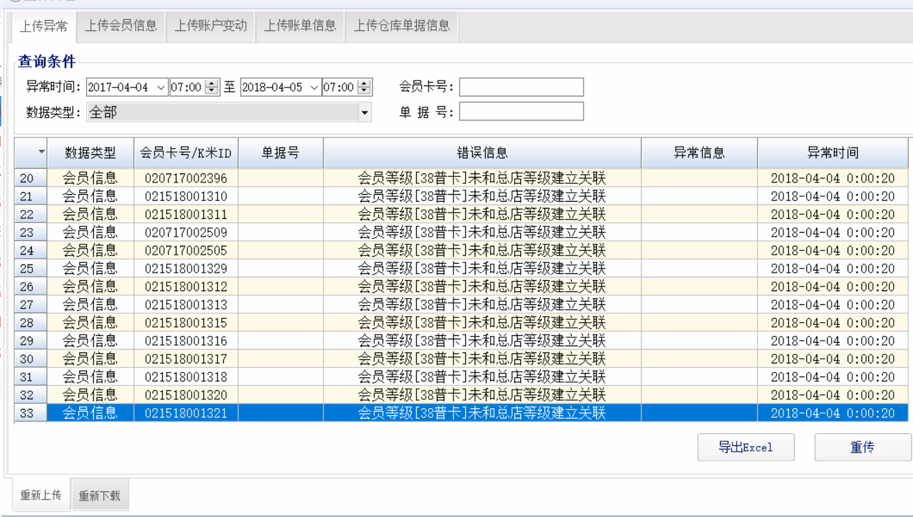Expand the 数据类型 combo box

pos(365,112)
